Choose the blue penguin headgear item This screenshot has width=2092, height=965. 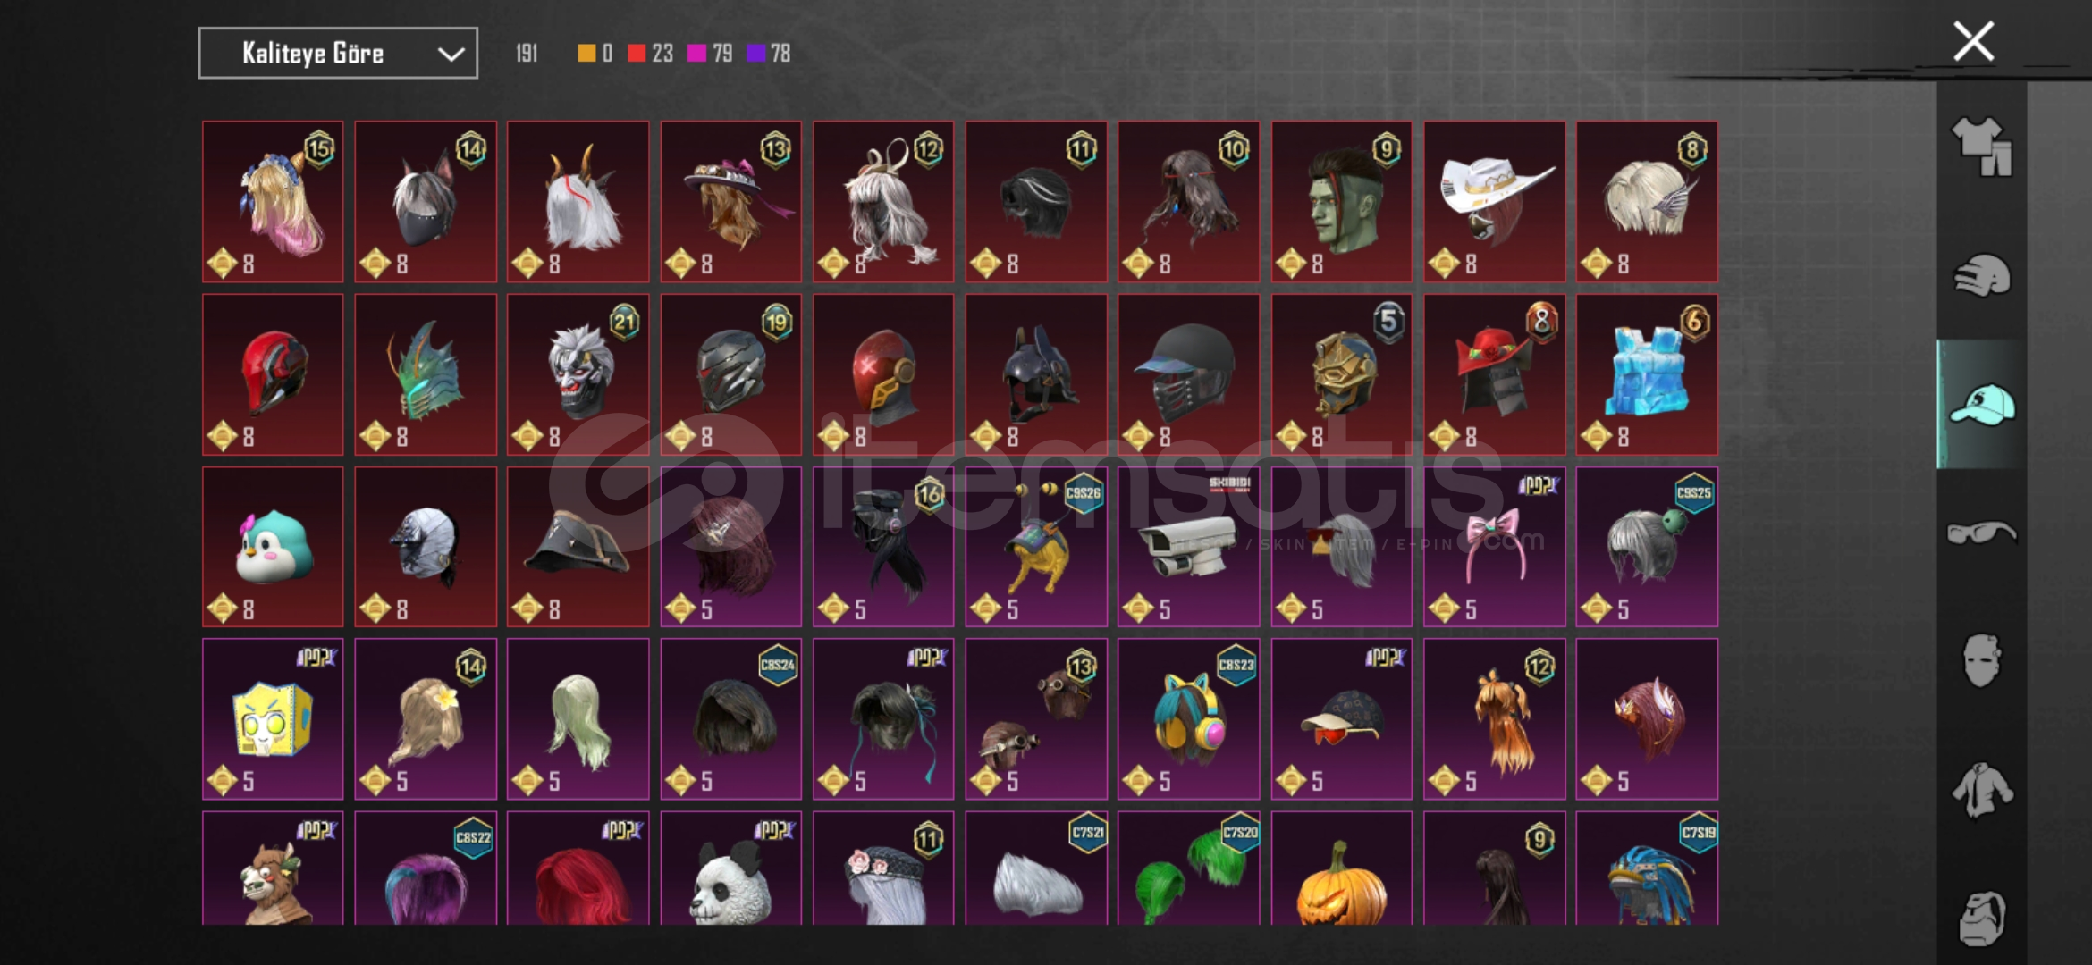[273, 547]
